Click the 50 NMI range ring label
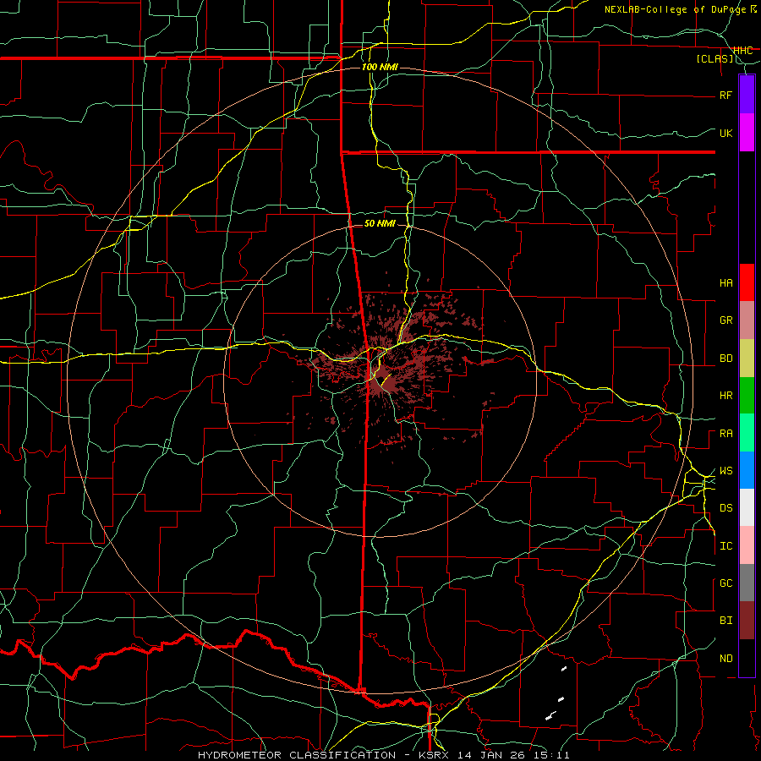The image size is (761, 761). pyautogui.click(x=380, y=223)
